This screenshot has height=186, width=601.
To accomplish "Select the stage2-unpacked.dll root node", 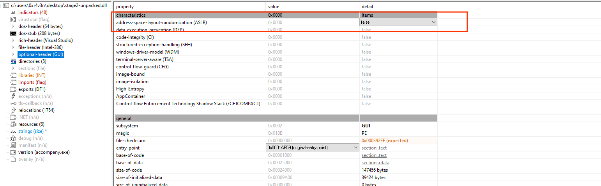I will click(58, 5).
